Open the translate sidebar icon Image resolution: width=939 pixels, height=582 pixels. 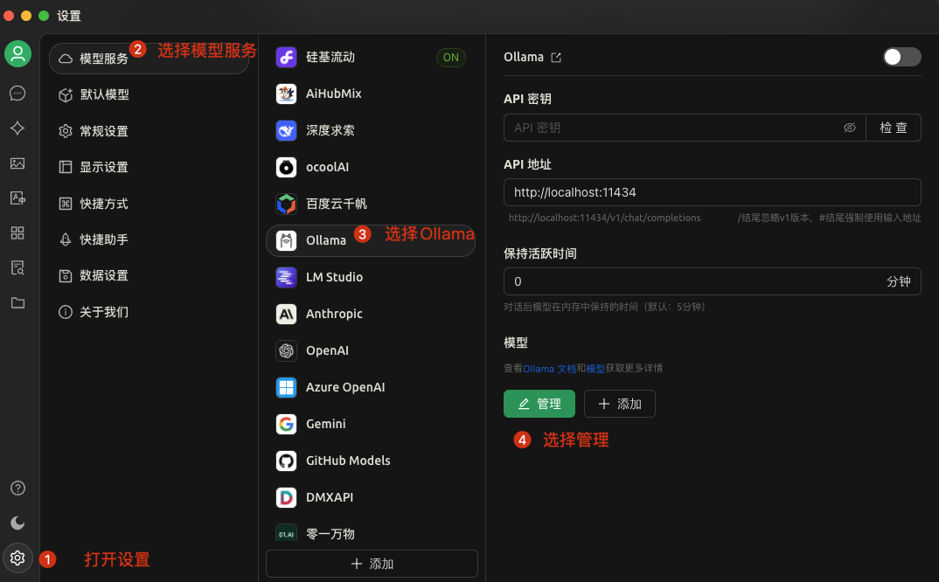pyautogui.click(x=17, y=198)
